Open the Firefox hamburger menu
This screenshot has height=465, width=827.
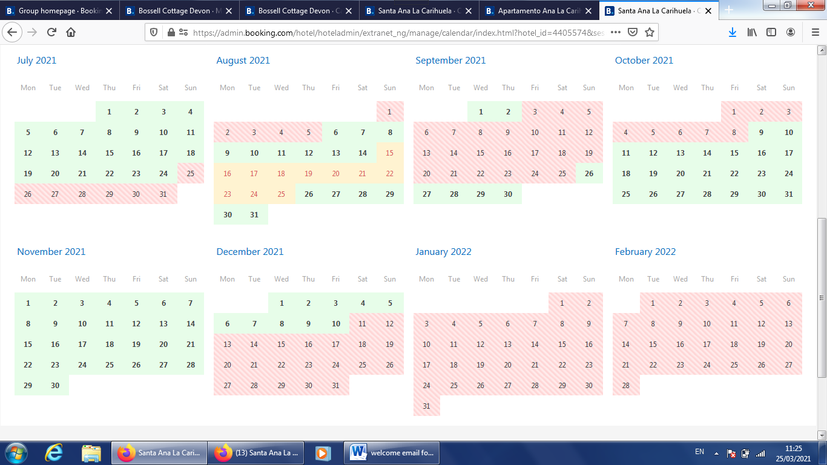(815, 32)
